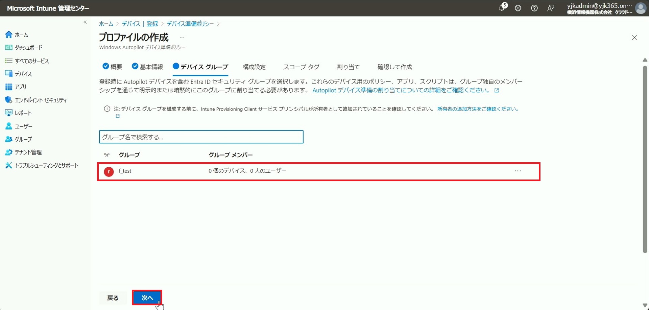649x310 pixels.
Task: Click the エンドポイント セキュリティ shield icon
Action: (x=9, y=100)
